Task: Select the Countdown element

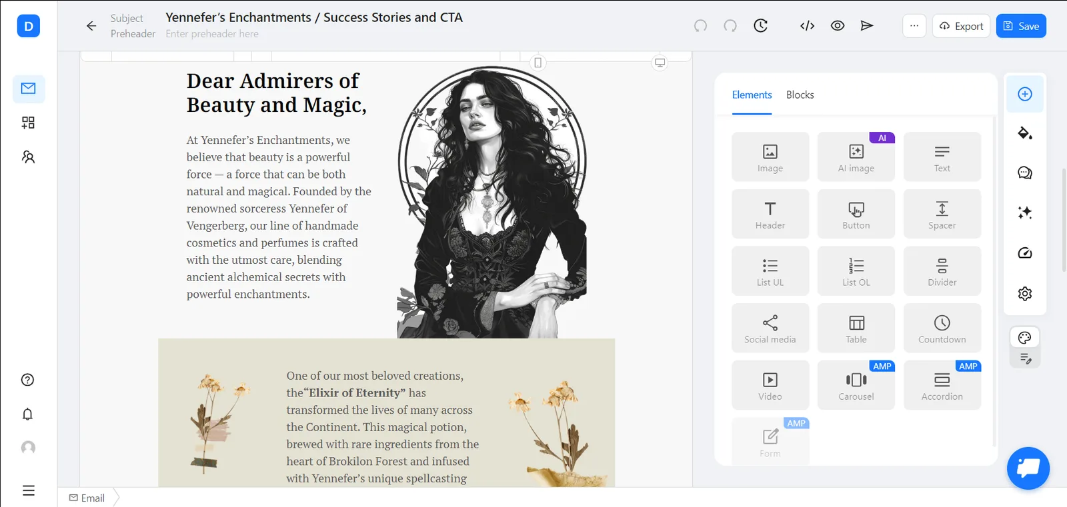Action: coord(942,328)
